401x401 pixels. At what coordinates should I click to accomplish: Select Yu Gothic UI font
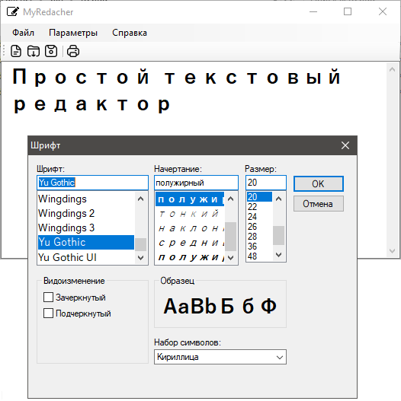pos(86,257)
